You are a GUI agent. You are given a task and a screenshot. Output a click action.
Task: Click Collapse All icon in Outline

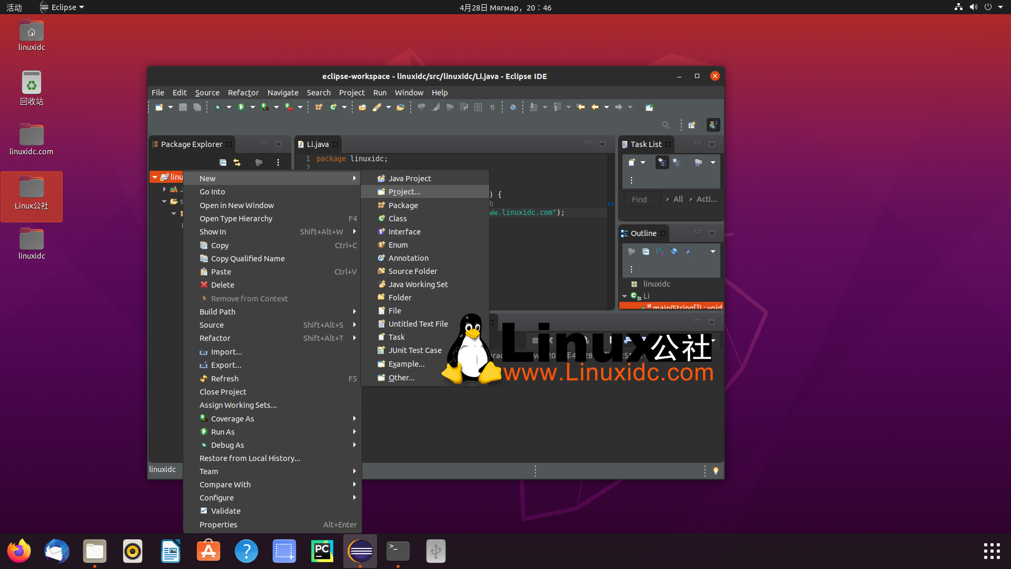[x=646, y=251]
